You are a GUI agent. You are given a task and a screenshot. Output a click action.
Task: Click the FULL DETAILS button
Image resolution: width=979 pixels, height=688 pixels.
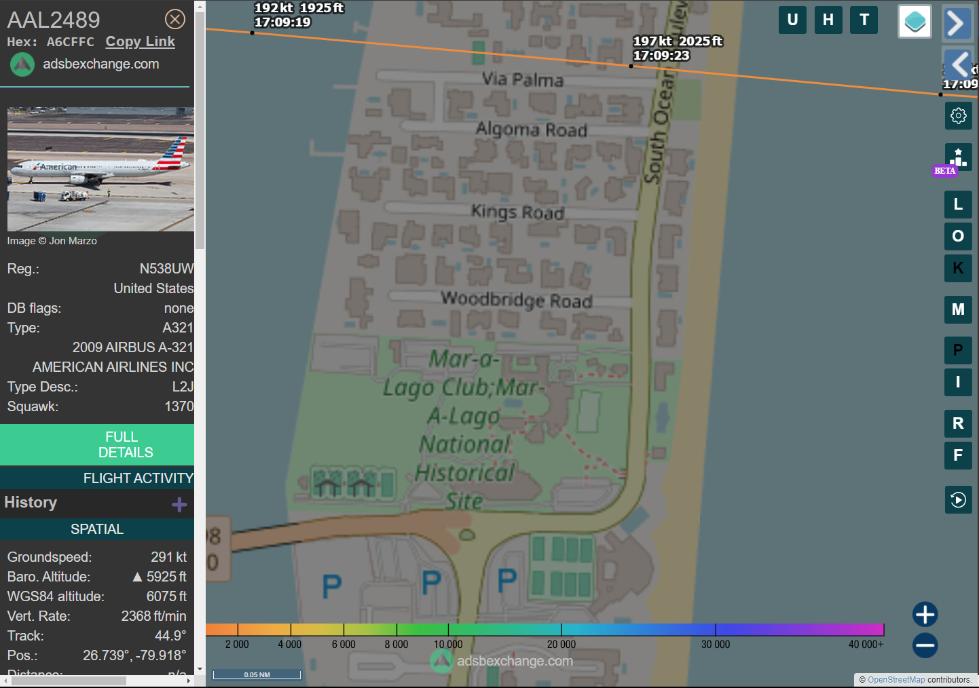[97, 444]
